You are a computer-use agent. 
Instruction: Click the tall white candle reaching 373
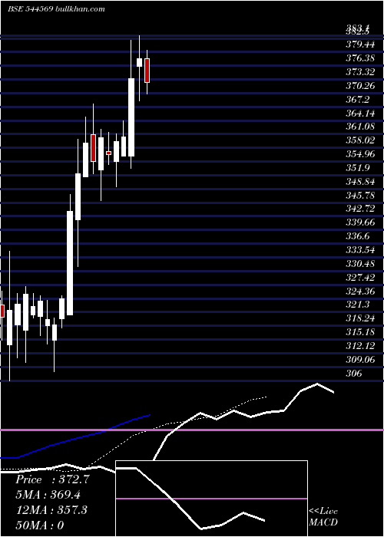coord(131,117)
